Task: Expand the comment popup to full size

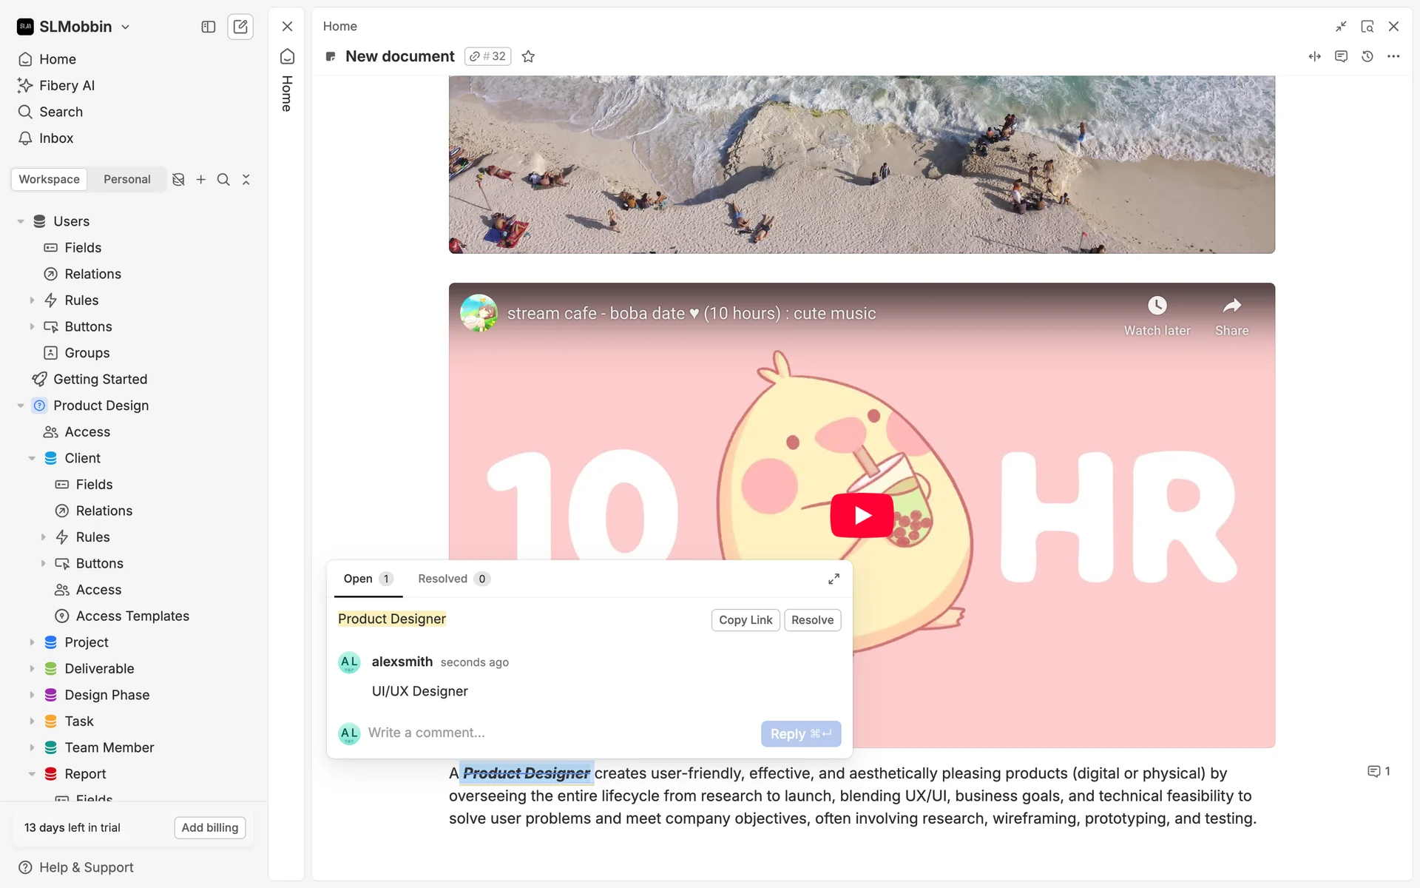Action: [x=834, y=579]
